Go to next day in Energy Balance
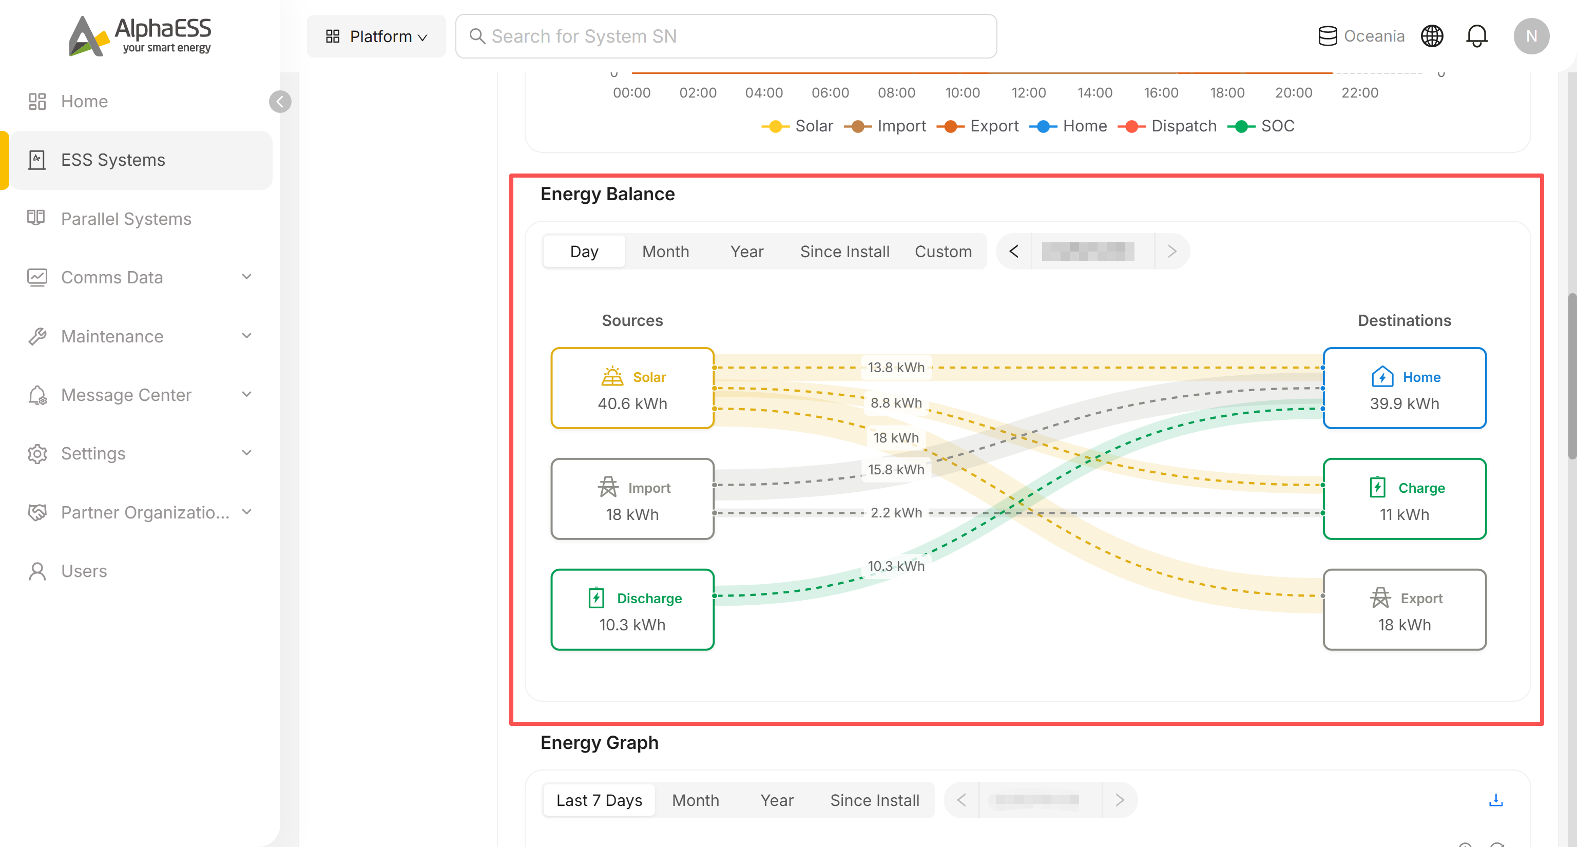 (x=1172, y=251)
